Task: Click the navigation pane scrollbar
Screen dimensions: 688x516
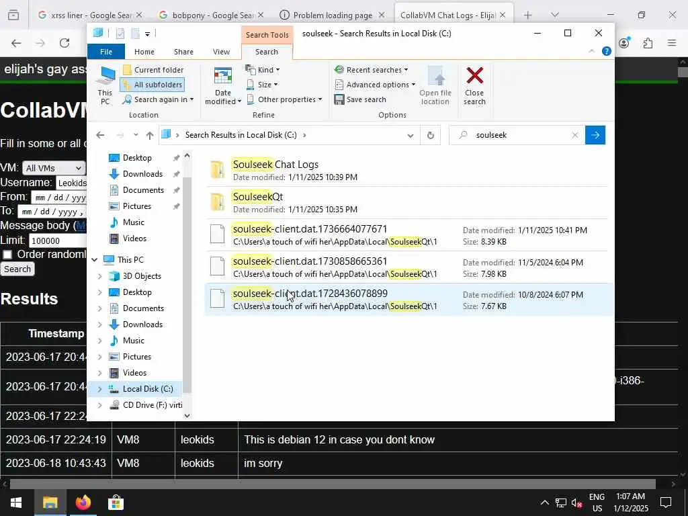Action: click(187, 285)
